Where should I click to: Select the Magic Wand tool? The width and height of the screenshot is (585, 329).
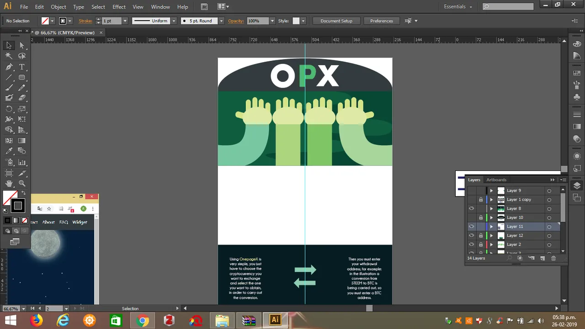point(9,56)
